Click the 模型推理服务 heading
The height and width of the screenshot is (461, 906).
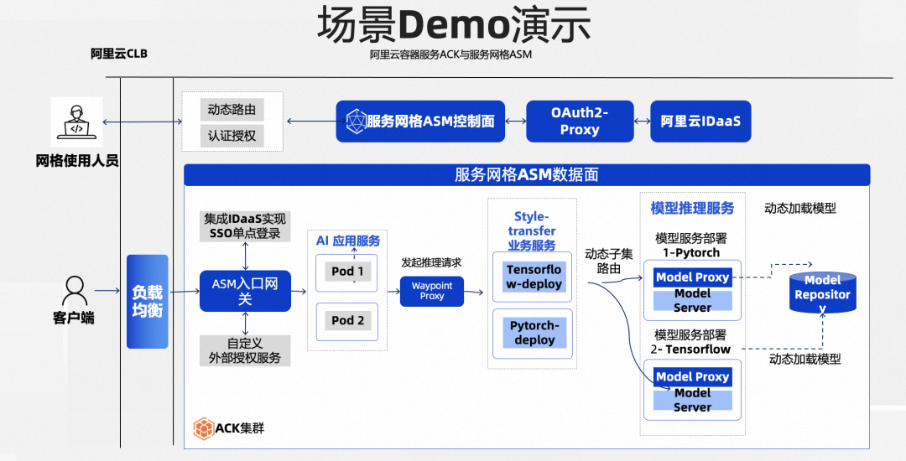(x=692, y=208)
